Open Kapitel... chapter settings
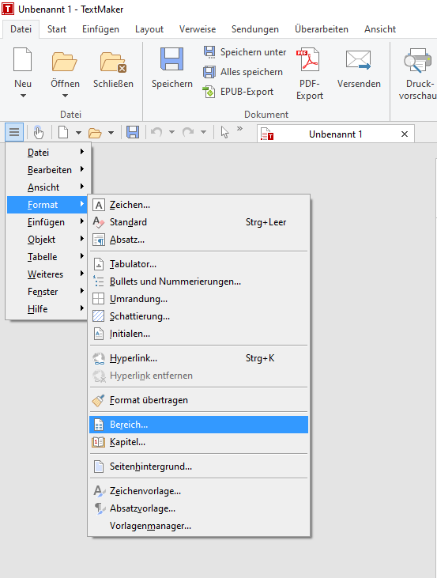Viewport: 437px width, 578px height. pos(198,442)
